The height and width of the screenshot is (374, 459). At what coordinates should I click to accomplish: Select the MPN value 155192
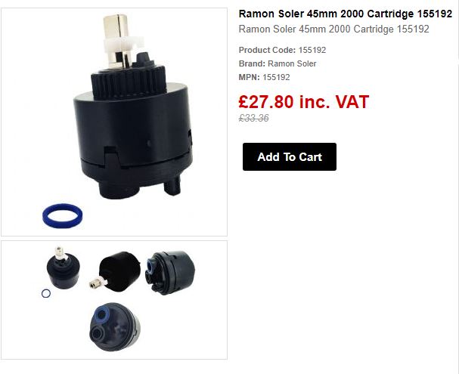coord(276,77)
